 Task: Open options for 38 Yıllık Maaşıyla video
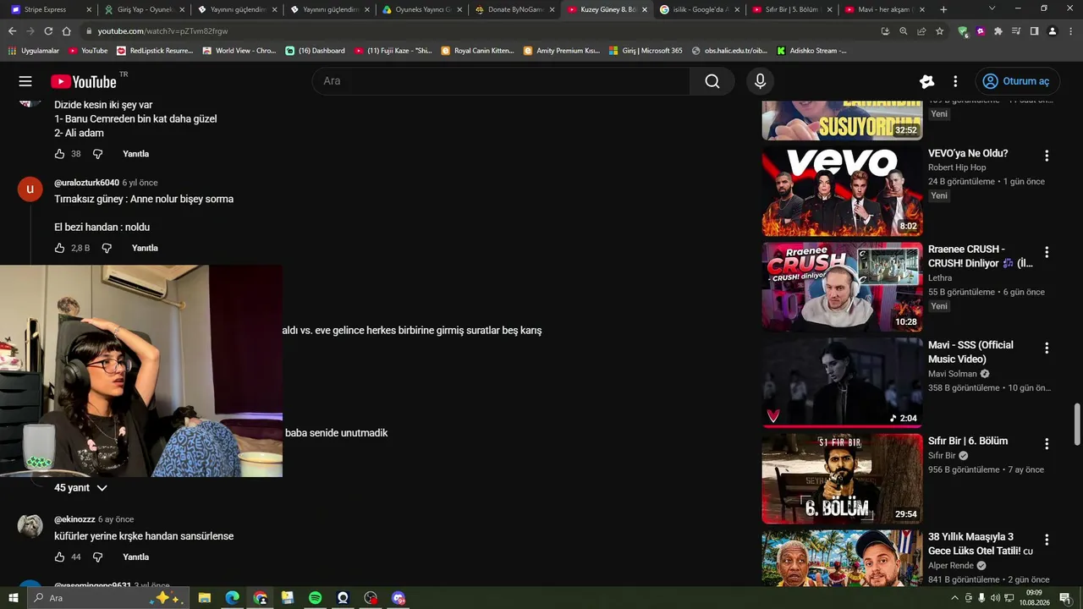(1047, 540)
